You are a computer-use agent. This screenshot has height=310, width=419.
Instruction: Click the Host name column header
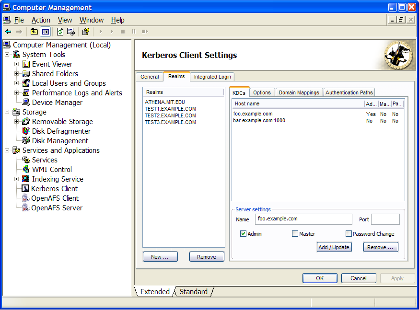pyautogui.click(x=298, y=104)
